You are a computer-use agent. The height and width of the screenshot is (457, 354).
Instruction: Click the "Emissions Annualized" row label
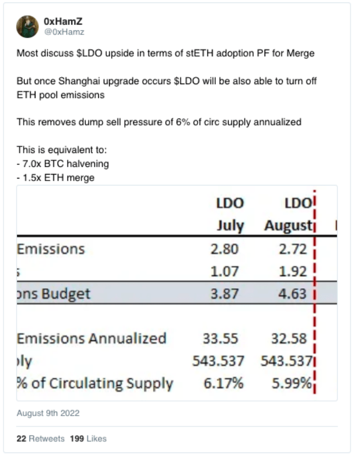tap(91, 338)
